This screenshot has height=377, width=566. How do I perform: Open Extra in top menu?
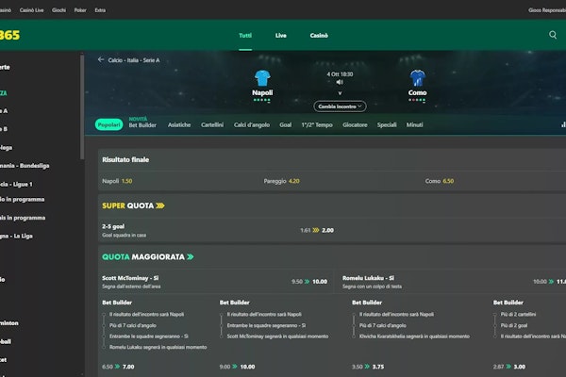pyautogui.click(x=100, y=10)
